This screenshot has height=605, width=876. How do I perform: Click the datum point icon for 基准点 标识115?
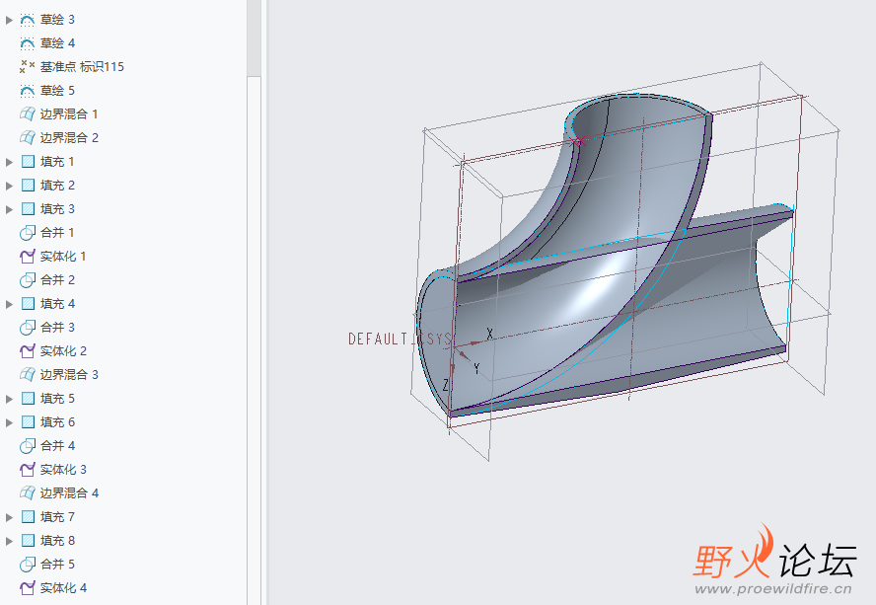(27, 67)
